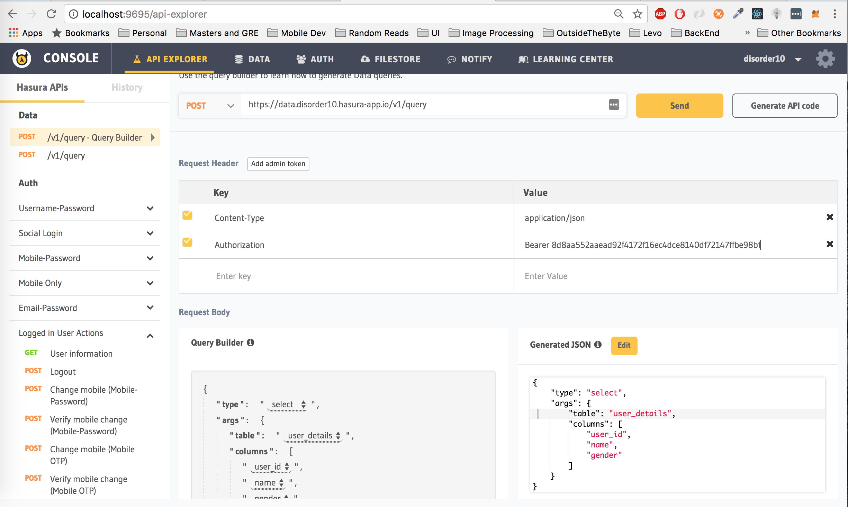Open the Data tab
This screenshot has width=848, height=507.
tap(252, 59)
